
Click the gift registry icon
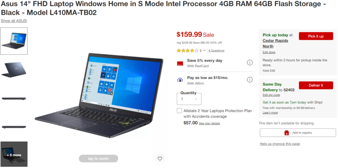(287, 133)
